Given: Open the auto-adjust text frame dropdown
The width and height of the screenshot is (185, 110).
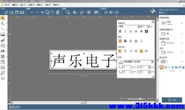Looking at the screenshot, I should (152, 62).
